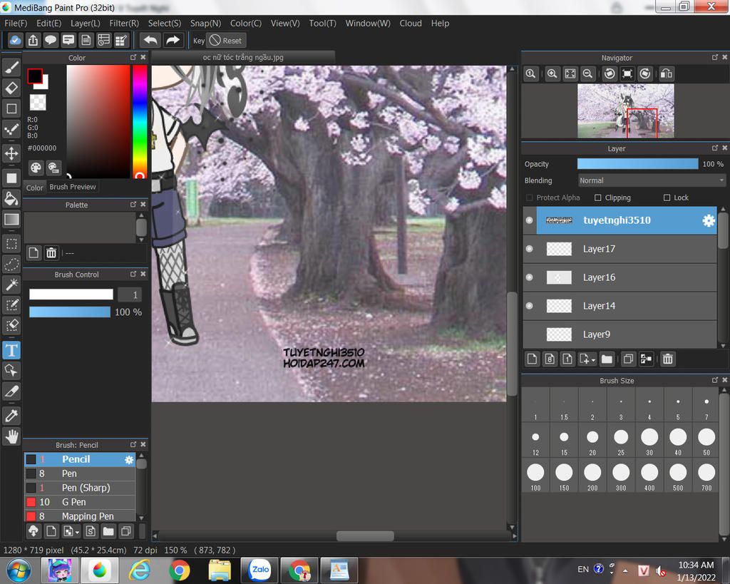Image resolution: width=730 pixels, height=584 pixels.
Task: Enable the Clipping checkbox
Action: [598, 198]
